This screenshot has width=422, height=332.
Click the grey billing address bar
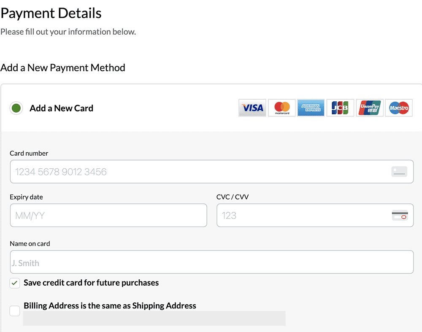155,319
